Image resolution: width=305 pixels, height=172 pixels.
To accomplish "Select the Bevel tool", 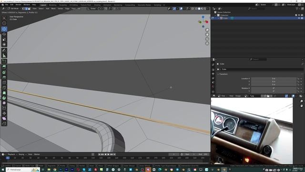I will click(4, 77).
